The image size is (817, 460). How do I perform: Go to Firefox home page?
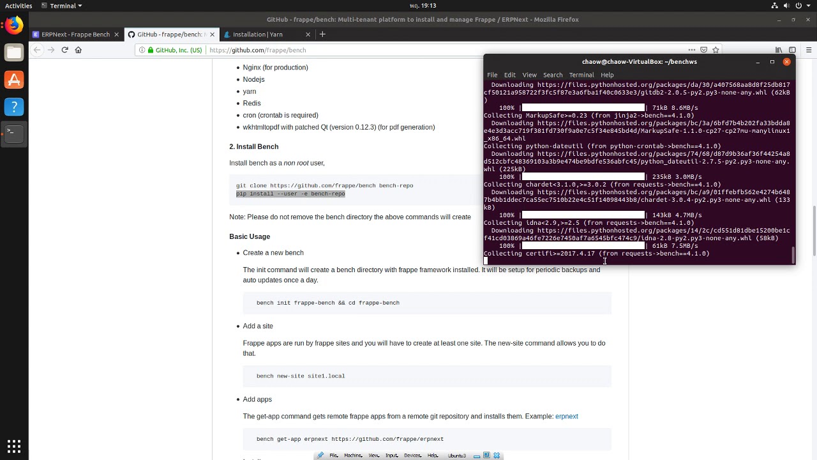click(x=79, y=50)
